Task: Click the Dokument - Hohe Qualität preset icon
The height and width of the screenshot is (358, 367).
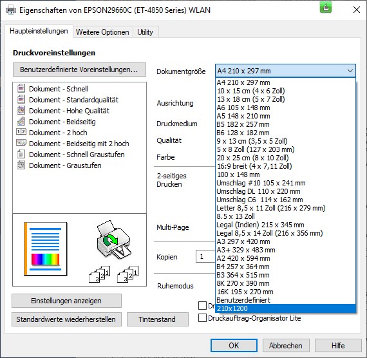Action: pyautogui.click(x=21, y=110)
